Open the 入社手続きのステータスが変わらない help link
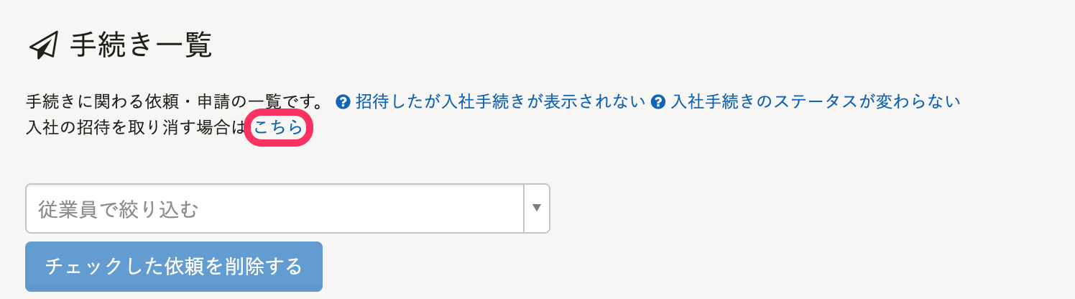 pyautogui.click(x=815, y=102)
